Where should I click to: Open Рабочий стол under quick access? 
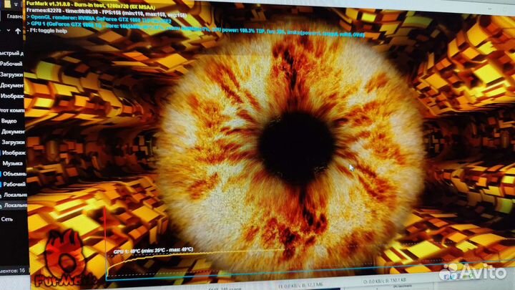pyautogui.click(x=11, y=64)
